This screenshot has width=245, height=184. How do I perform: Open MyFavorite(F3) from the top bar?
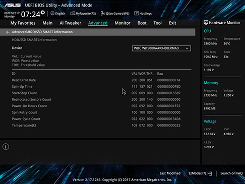83,14
